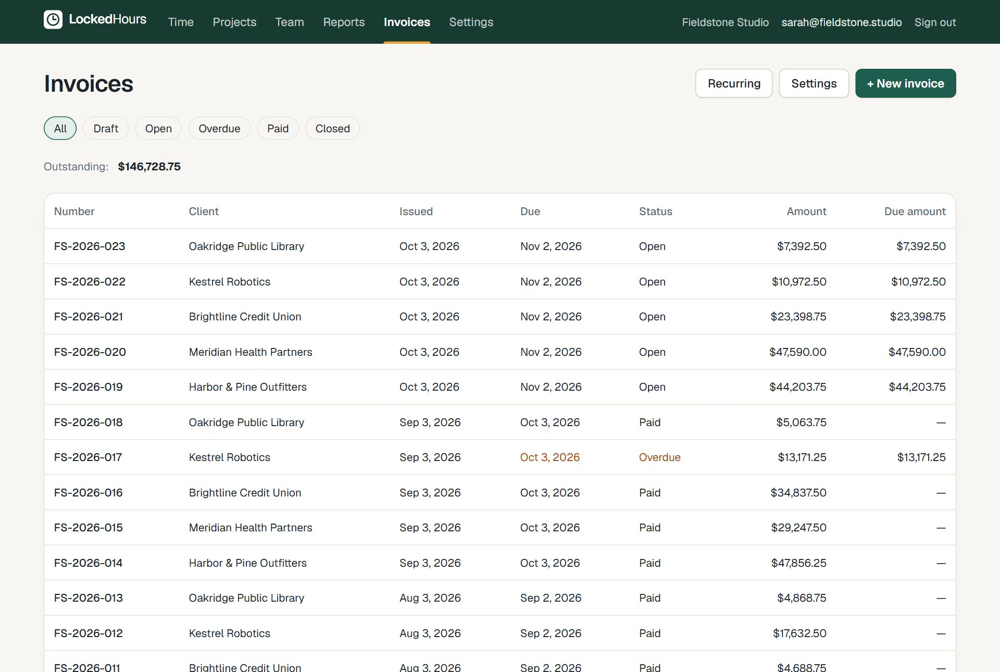Open invoice FS-2026-015
This screenshot has width=1000, height=672.
pyautogui.click(x=89, y=528)
